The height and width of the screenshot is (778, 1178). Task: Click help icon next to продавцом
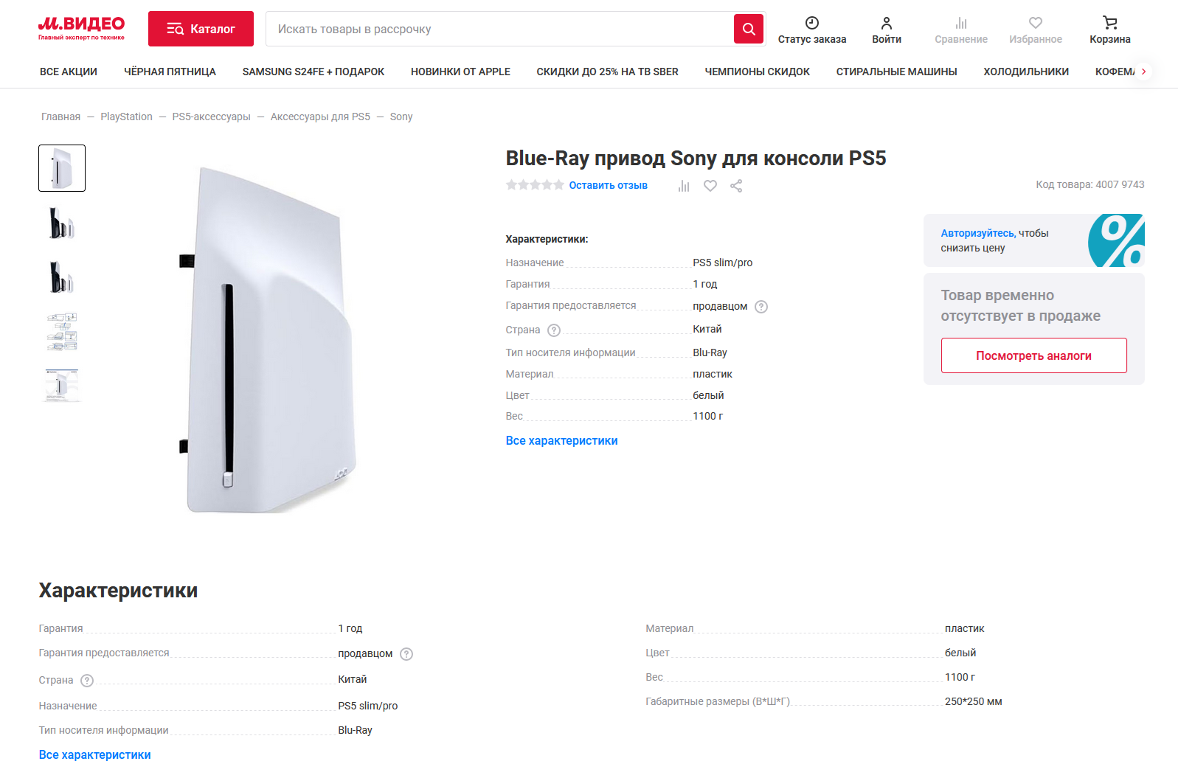[x=761, y=307]
